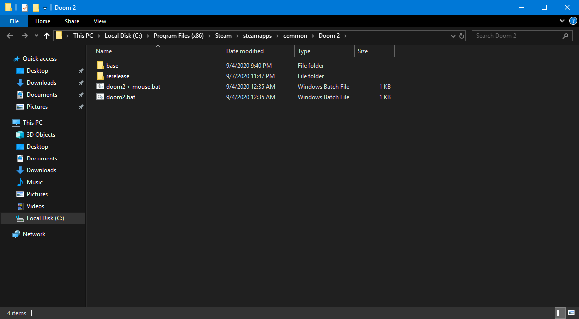This screenshot has height=319, width=579.
Task: Open Network in navigation pane
Action: click(x=34, y=234)
